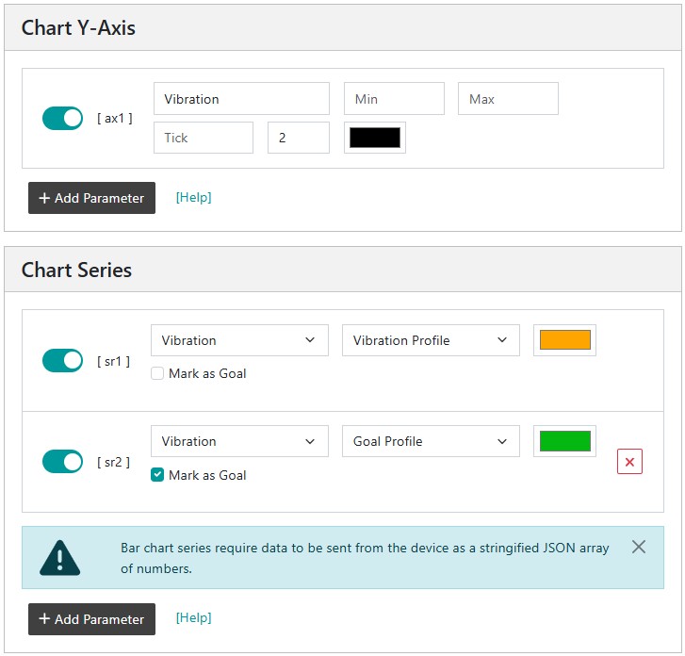Viewport: 685px width, 656px height.
Task: Focus the Min value input field
Action: (x=394, y=99)
